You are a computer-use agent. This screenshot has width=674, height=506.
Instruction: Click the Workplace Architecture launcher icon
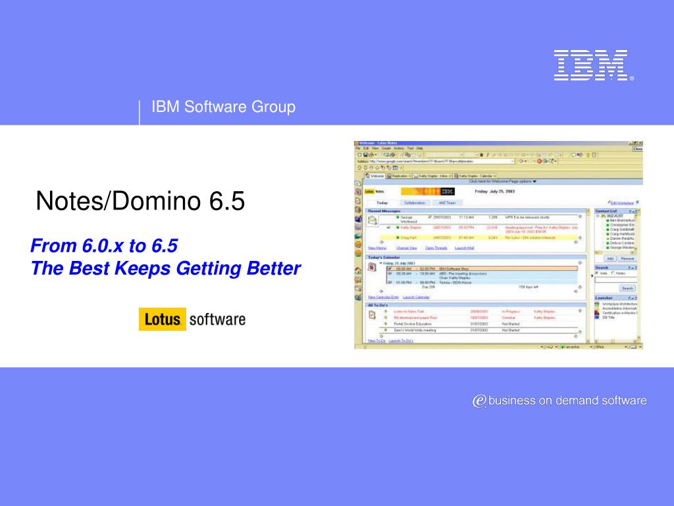597,304
